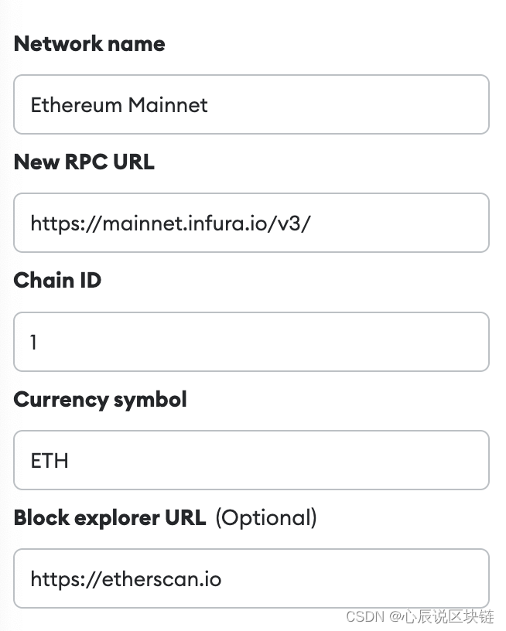The width and height of the screenshot is (506, 631).
Task: Click the "Network name" label
Action: click(x=89, y=44)
